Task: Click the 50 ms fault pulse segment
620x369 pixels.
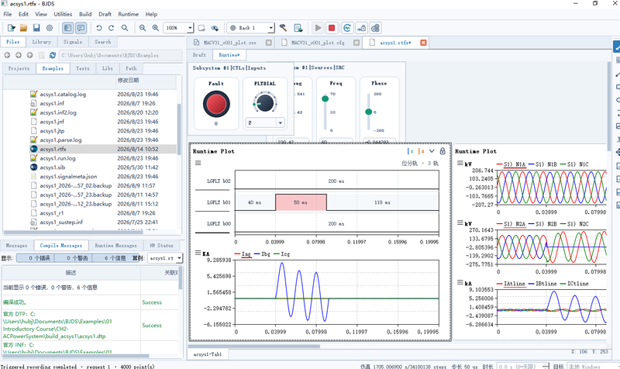Action: click(x=301, y=202)
